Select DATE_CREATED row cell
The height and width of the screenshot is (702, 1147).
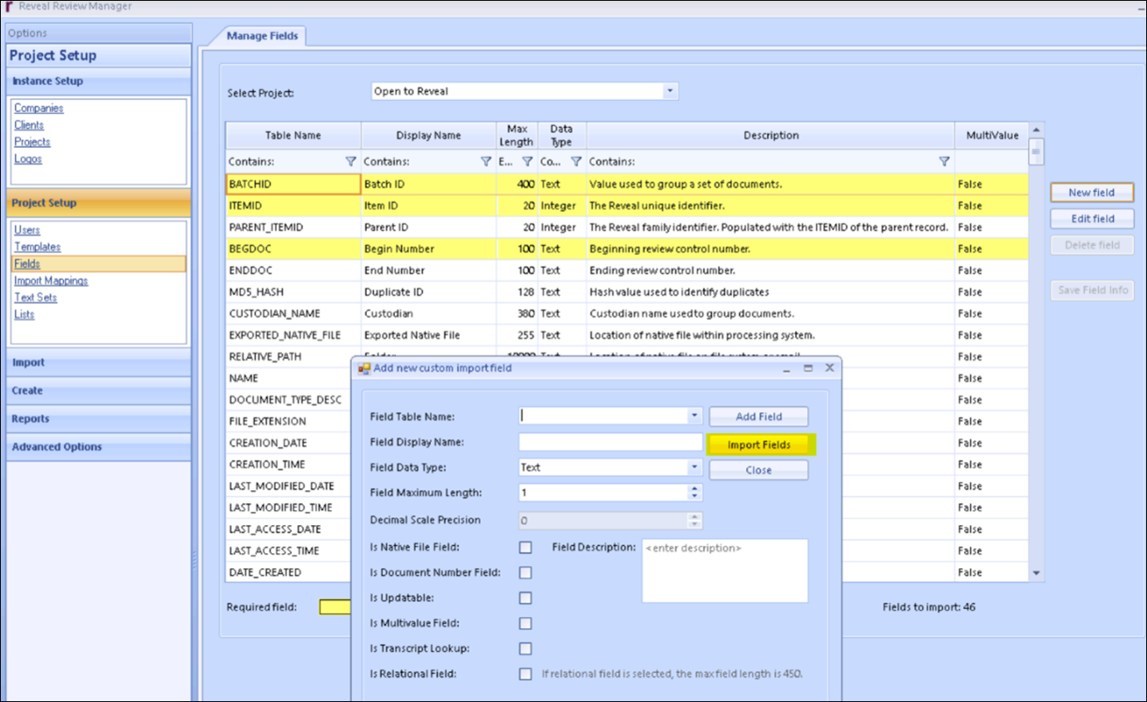[x=288, y=572]
